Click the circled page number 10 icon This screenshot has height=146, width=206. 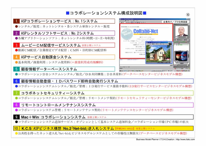[188, 14]
